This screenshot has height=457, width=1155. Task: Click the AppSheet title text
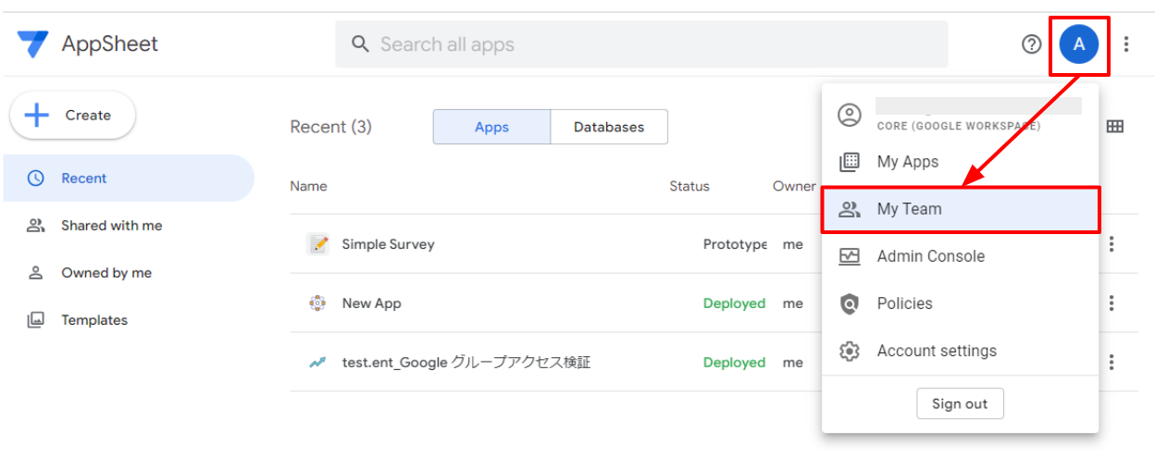pyautogui.click(x=109, y=43)
